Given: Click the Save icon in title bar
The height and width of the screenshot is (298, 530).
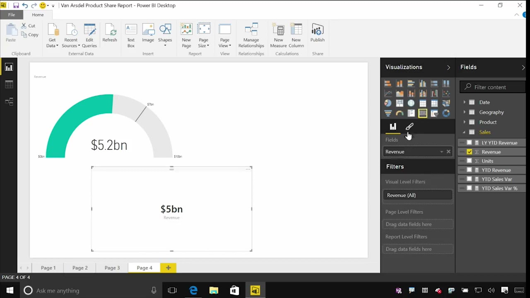Looking at the screenshot, I should [16, 5].
